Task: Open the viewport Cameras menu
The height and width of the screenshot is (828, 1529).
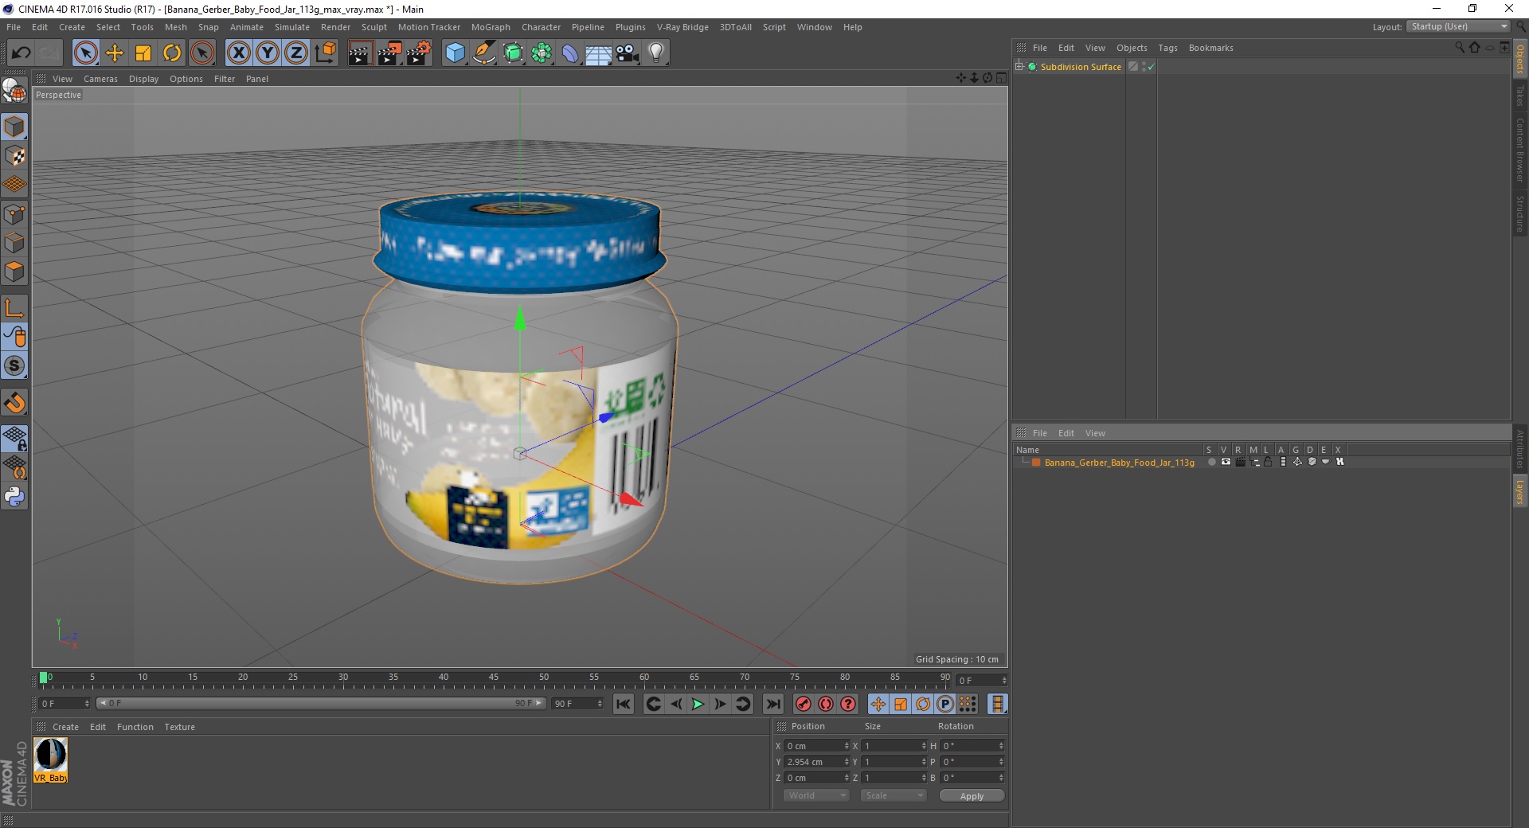Action: 100,79
